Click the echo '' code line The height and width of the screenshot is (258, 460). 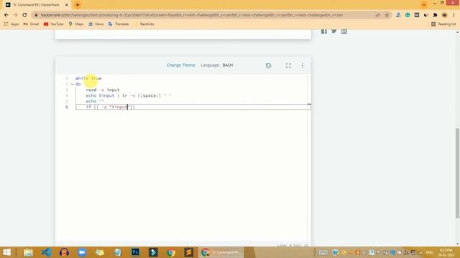(95, 101)
